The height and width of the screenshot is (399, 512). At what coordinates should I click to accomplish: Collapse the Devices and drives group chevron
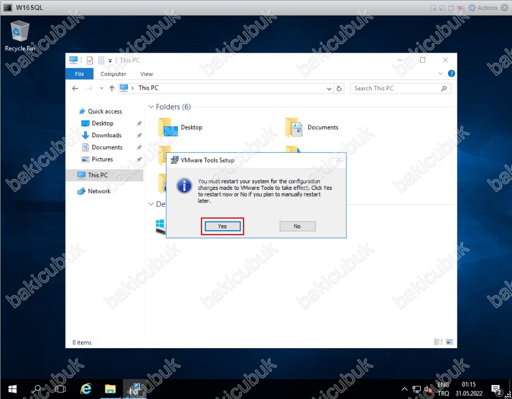coord(151,204)
